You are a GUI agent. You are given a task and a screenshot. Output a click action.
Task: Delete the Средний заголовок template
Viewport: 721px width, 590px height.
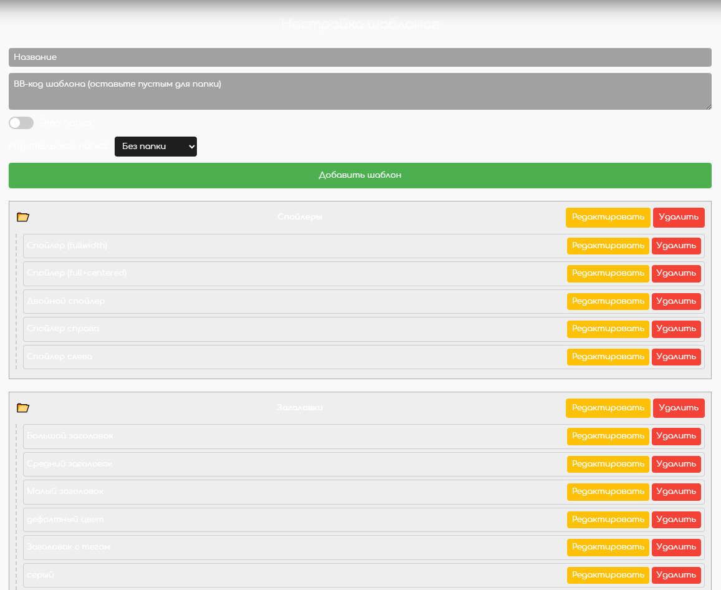tap(676, 464)
